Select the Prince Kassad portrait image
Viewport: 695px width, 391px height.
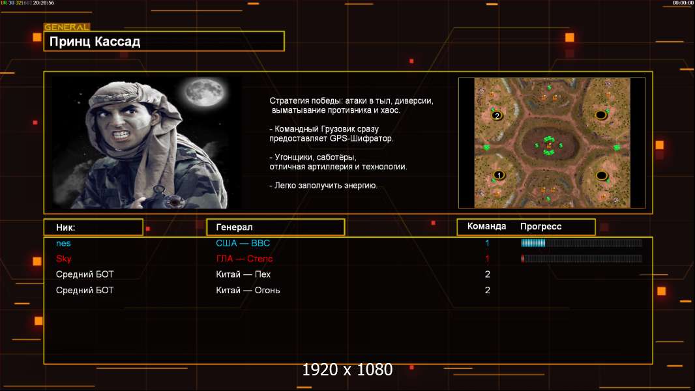147,142
